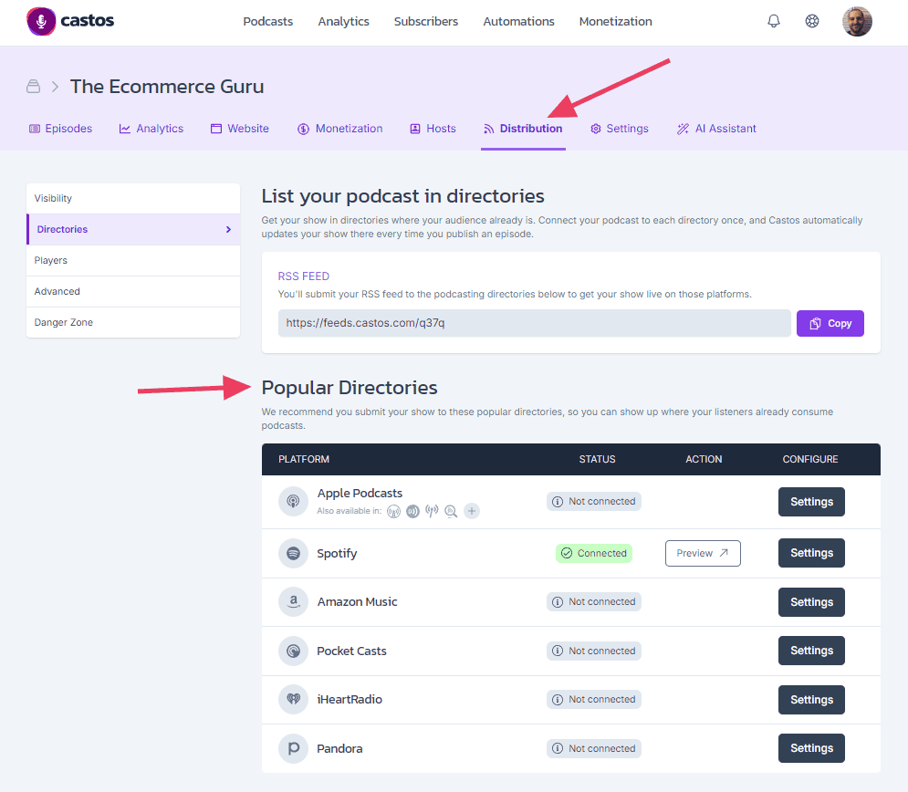This screenshot has height=792, width=908.
Task: Select Visibility in the sidebar
Action: (x=133, y=199)
